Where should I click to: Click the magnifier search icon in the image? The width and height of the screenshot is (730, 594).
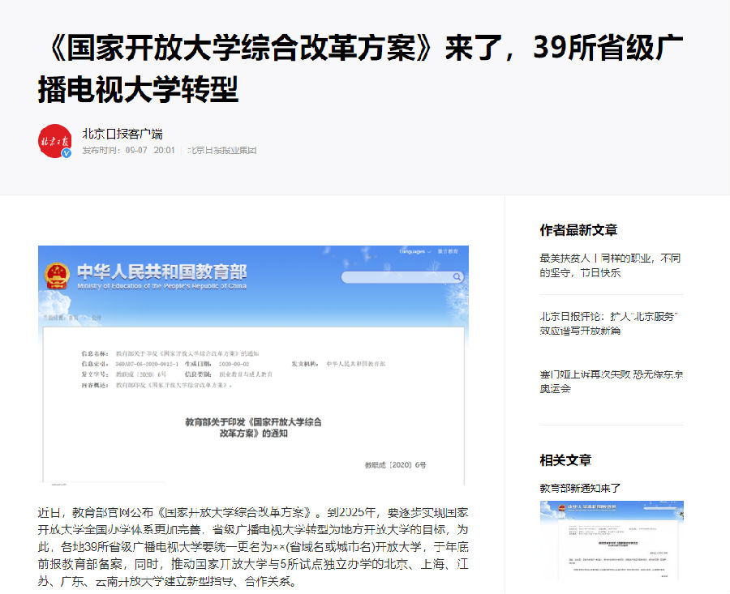[x=457, y=277]
